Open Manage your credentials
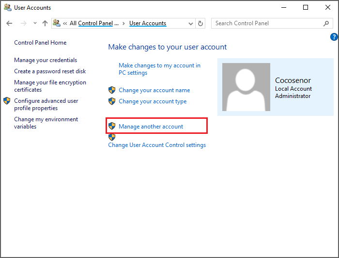 pyautogui.click(x=46, y=60)
